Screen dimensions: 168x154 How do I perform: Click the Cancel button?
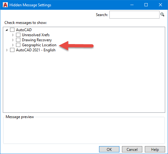(132, 149)
